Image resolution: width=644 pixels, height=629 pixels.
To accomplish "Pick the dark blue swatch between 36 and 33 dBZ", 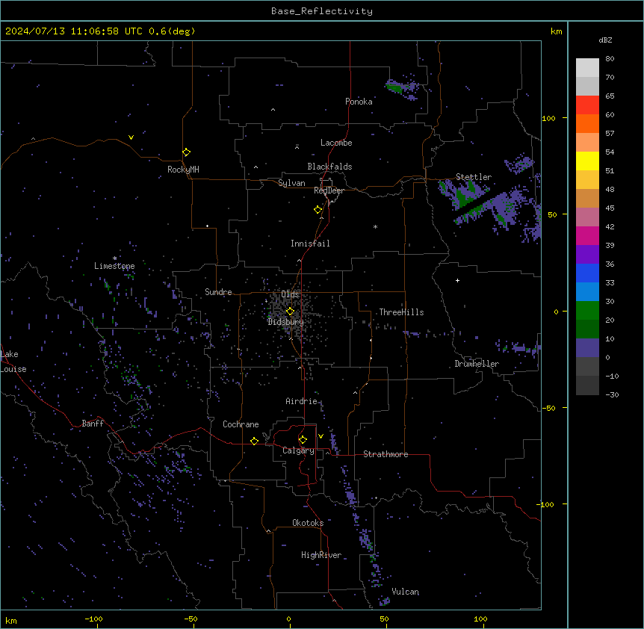I will click(587, 273).
